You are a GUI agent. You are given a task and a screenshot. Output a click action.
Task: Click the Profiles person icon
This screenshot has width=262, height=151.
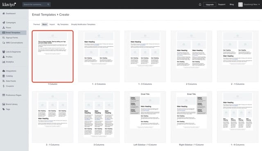4,57
